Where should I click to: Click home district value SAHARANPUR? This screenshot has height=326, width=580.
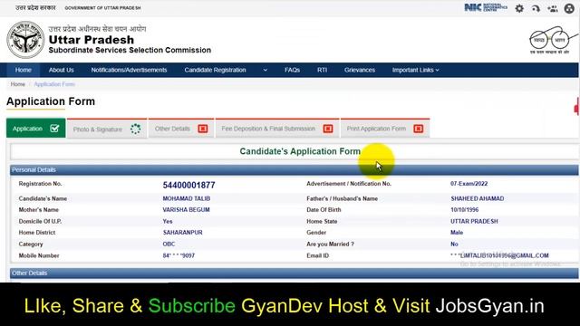pyautogui.click(x=182, y=233)
